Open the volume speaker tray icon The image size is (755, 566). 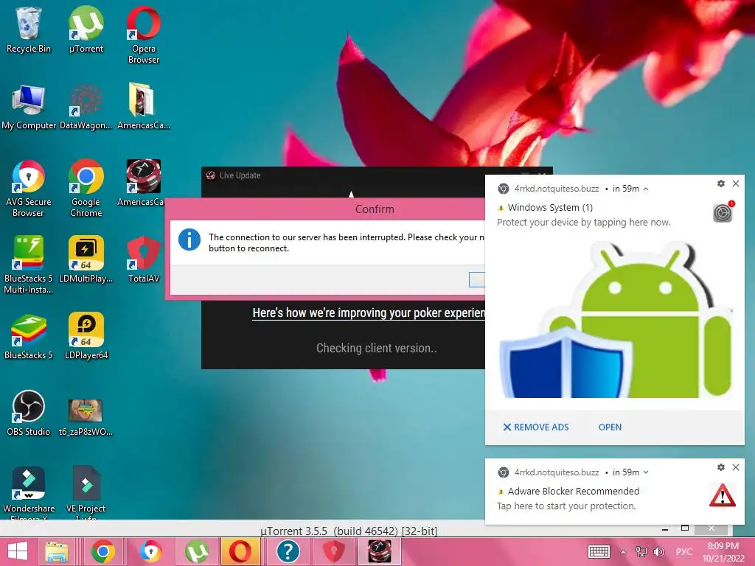pyautogui.click(x=658, y=551)
